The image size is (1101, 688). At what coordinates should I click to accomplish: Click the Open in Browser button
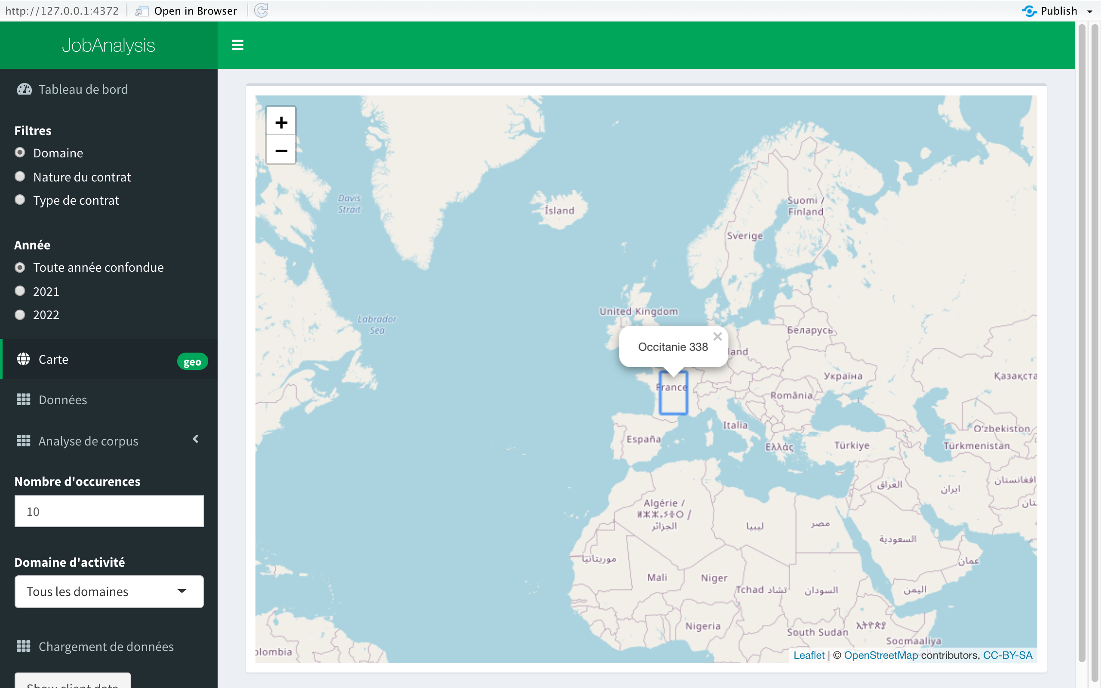186,10
